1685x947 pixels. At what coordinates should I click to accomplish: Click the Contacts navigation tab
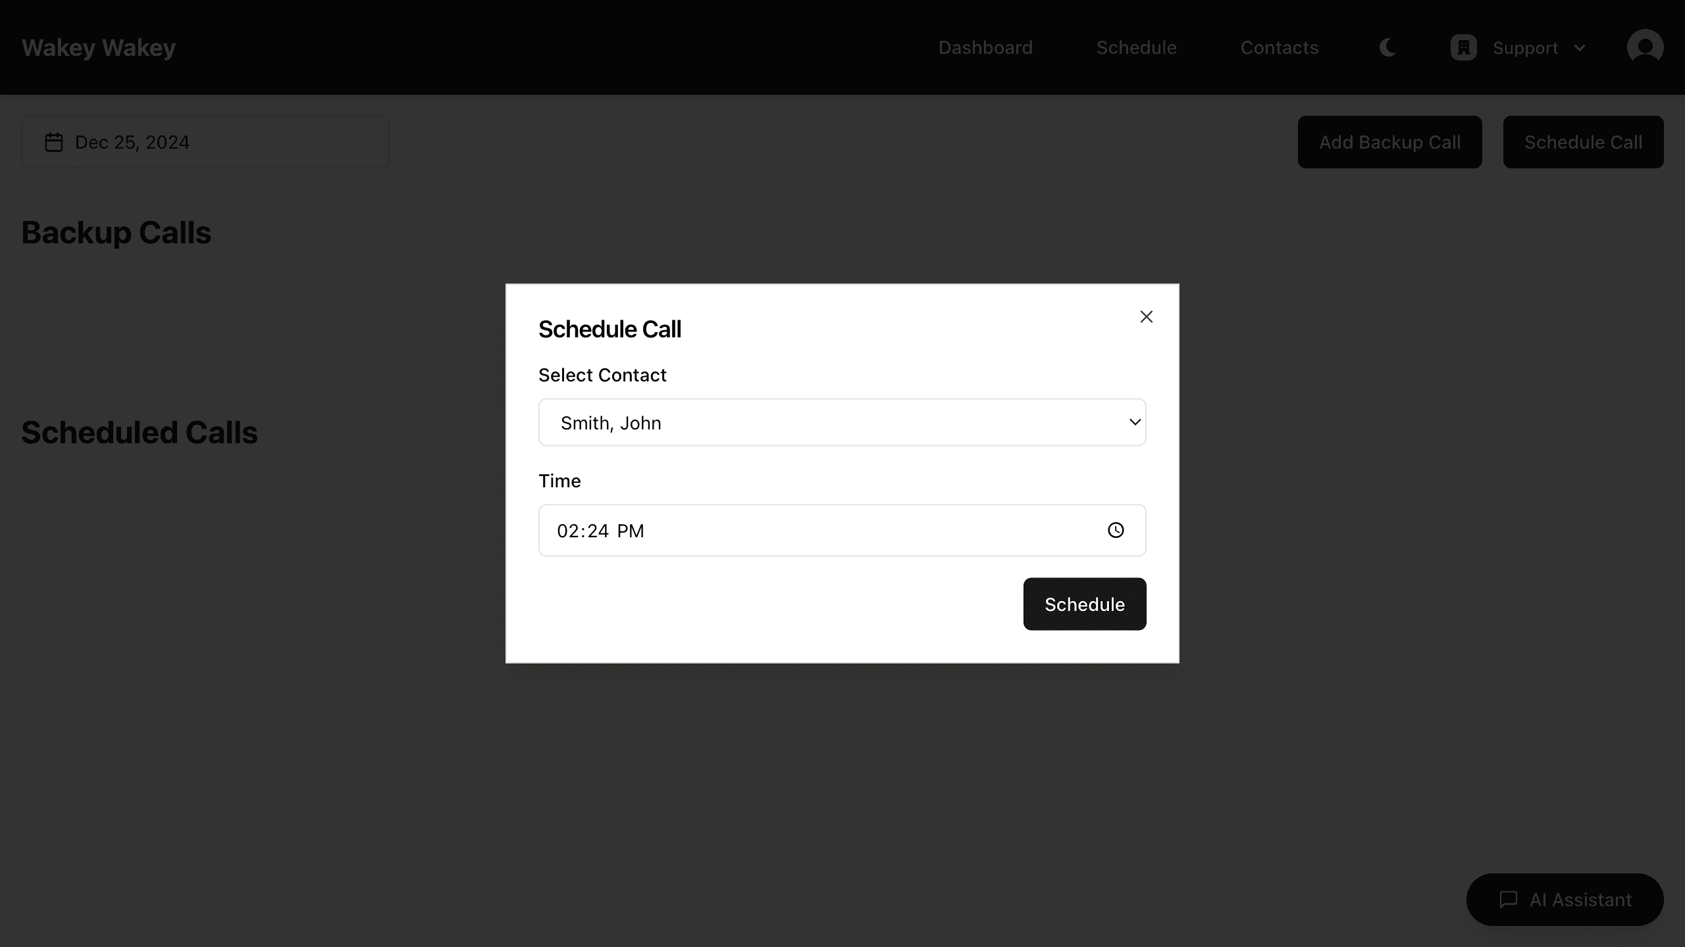pyautogui.click(x=1280, y=47)
